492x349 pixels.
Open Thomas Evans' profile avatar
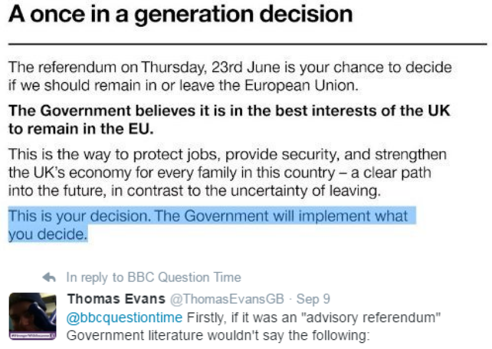coord(32,314)
